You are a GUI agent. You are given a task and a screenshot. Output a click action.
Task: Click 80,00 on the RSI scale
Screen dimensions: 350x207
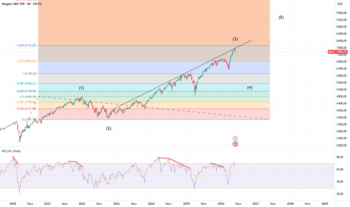point(340,157)
